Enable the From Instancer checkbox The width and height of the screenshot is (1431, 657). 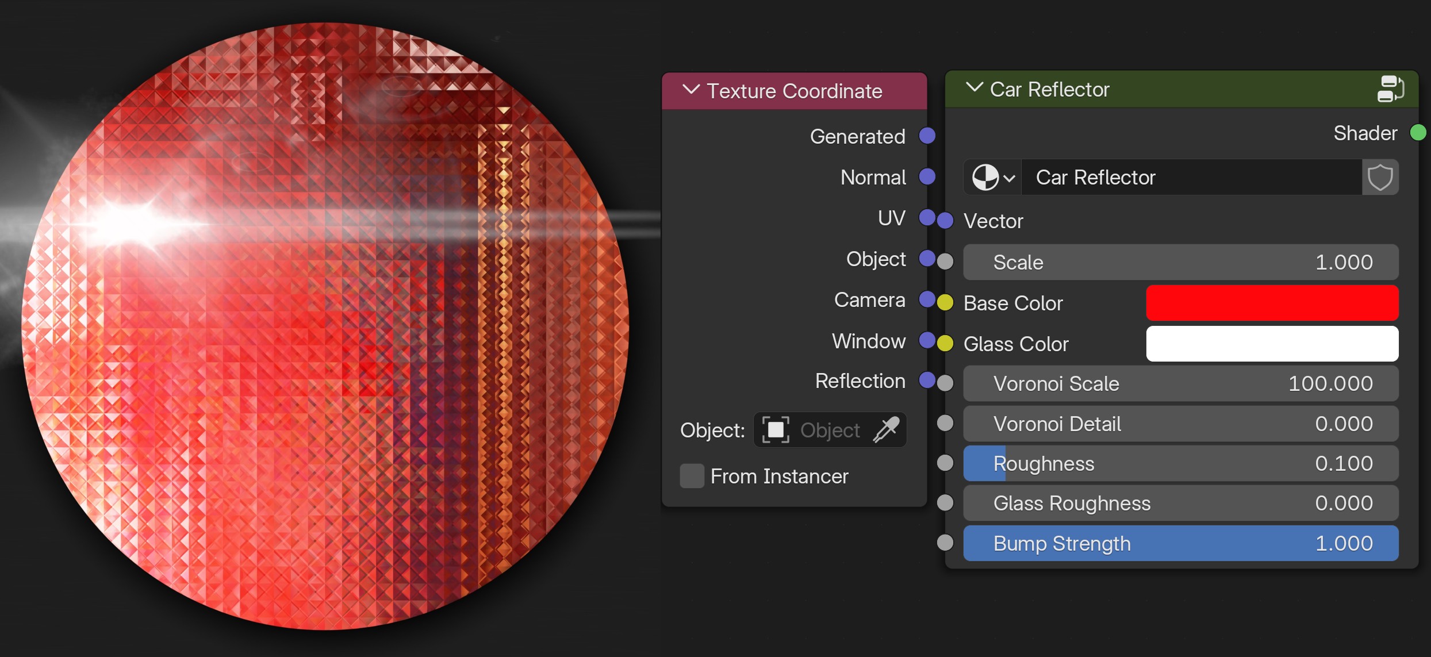tap(692, 476)
